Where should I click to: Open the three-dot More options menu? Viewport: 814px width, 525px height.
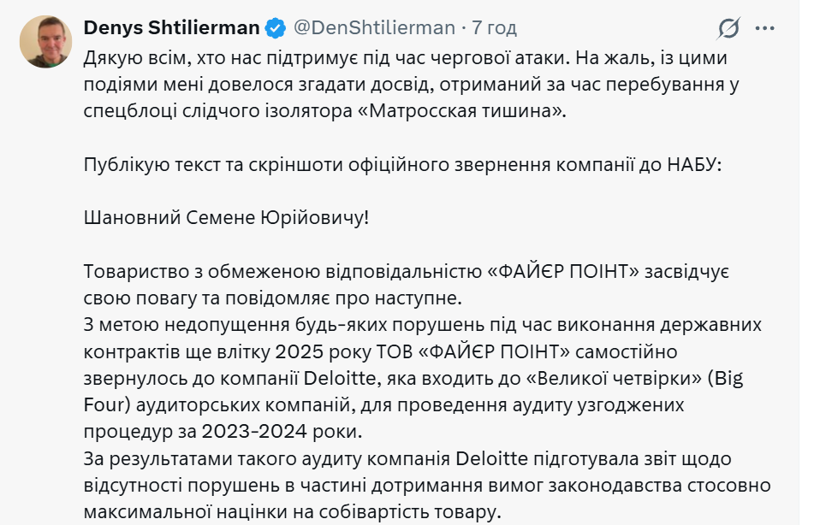pos(764,28)
